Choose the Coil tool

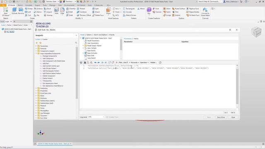pyautogui.click(x=28, y=15)
